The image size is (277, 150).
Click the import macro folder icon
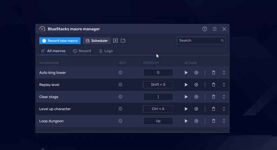pos(123,41)
